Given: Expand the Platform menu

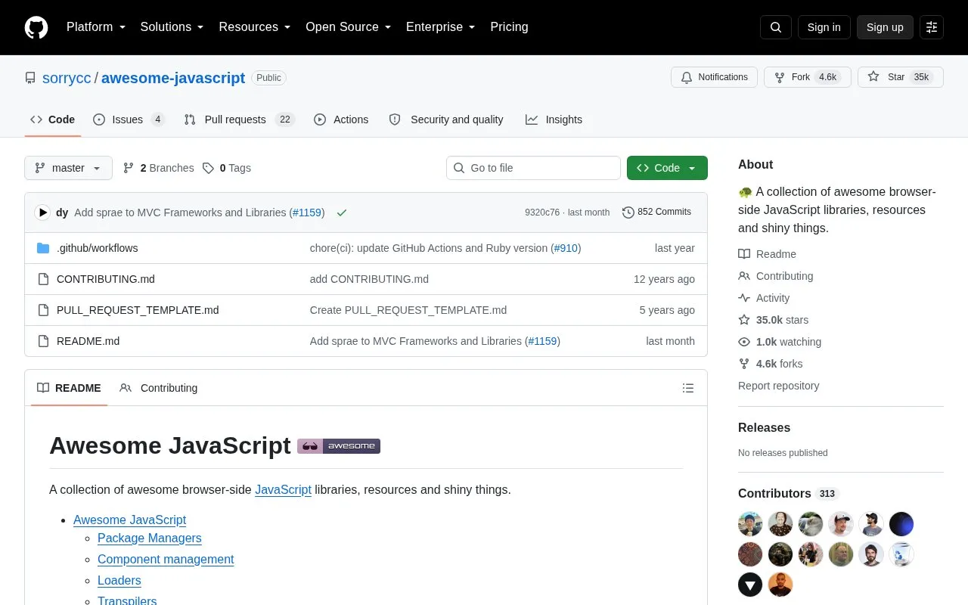Looking at the screenshot, I should pyautogui.click(x=96, y=27).
